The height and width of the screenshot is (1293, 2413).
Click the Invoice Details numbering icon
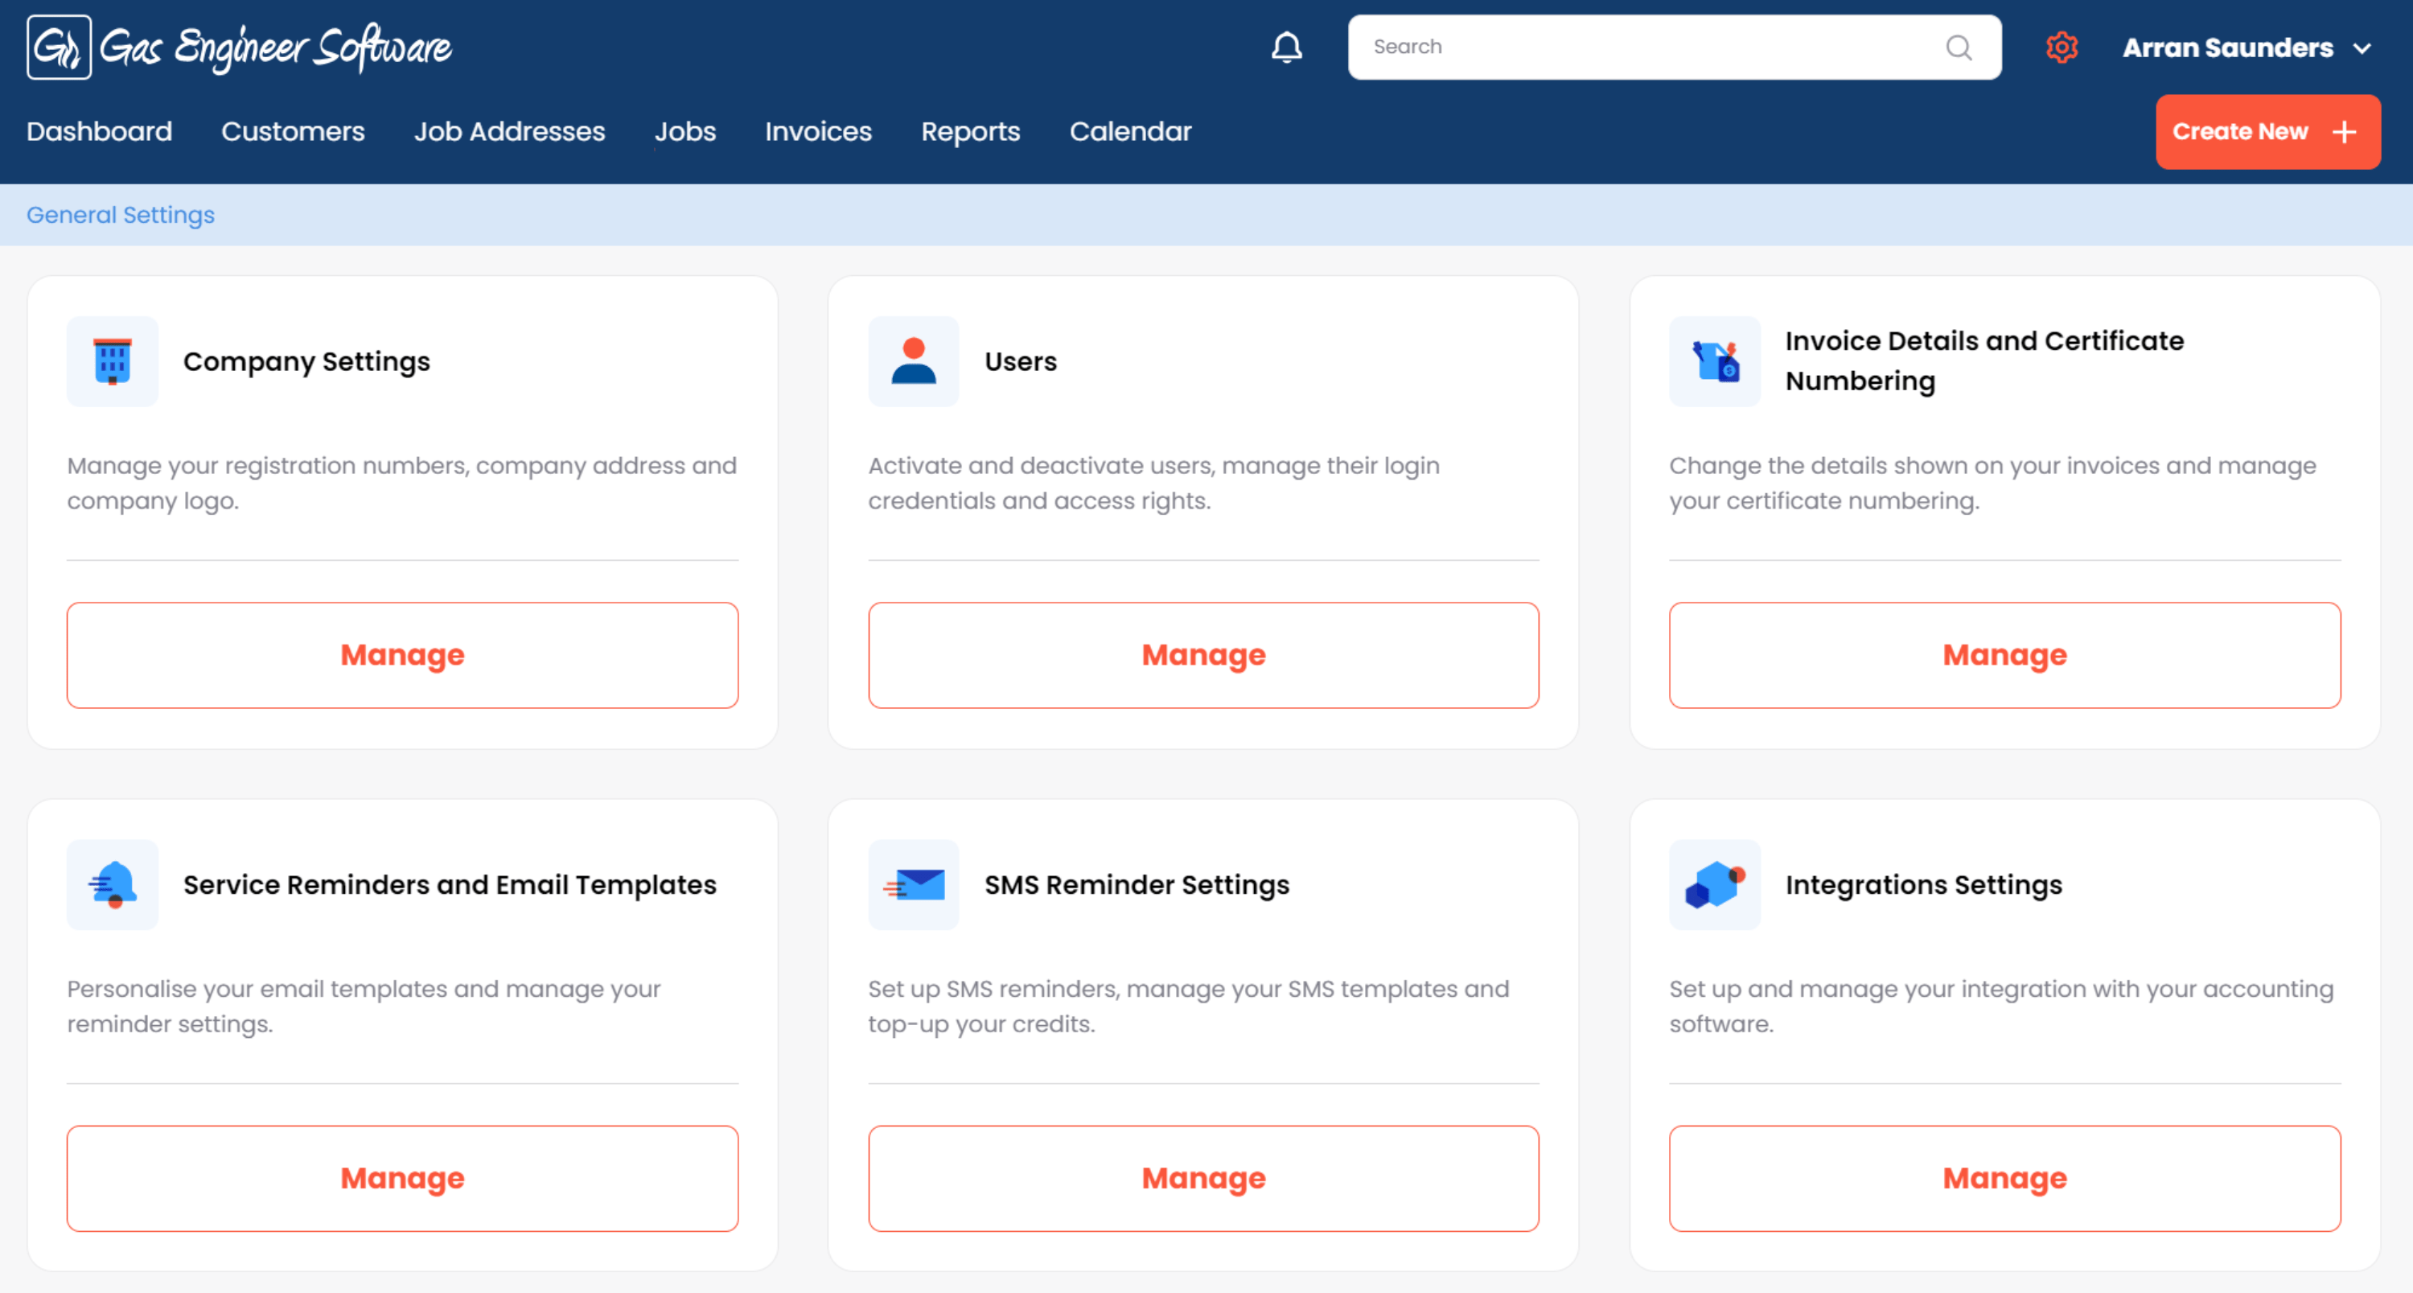pyautogui.click(x=1714, y=361)
